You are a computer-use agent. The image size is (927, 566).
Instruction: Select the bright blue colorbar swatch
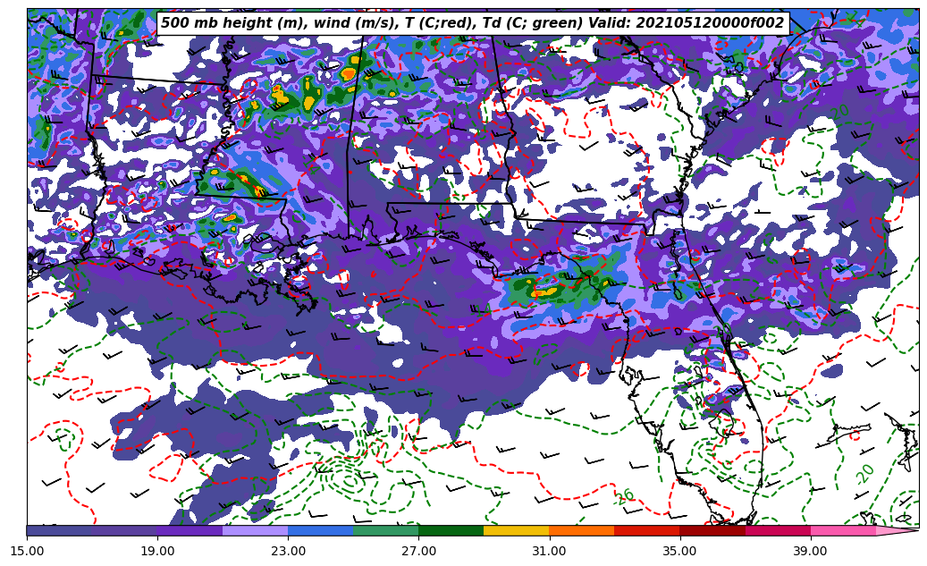[320, 530]
